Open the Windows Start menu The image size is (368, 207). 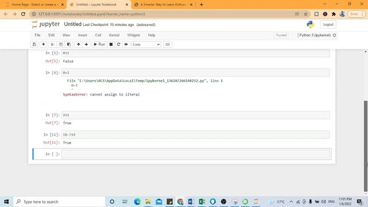point(6,202)
